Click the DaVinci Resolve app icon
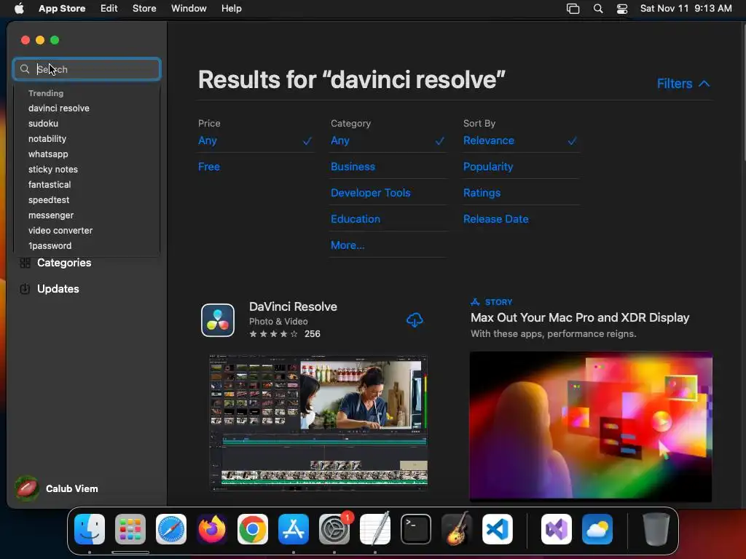The height and width of the screenshot is (559, 746). click(x=218, y=320)
